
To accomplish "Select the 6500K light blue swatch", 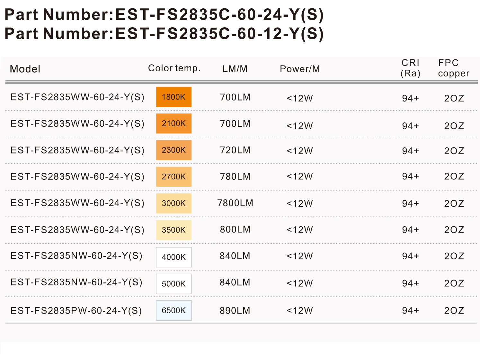I will (174, 310).
